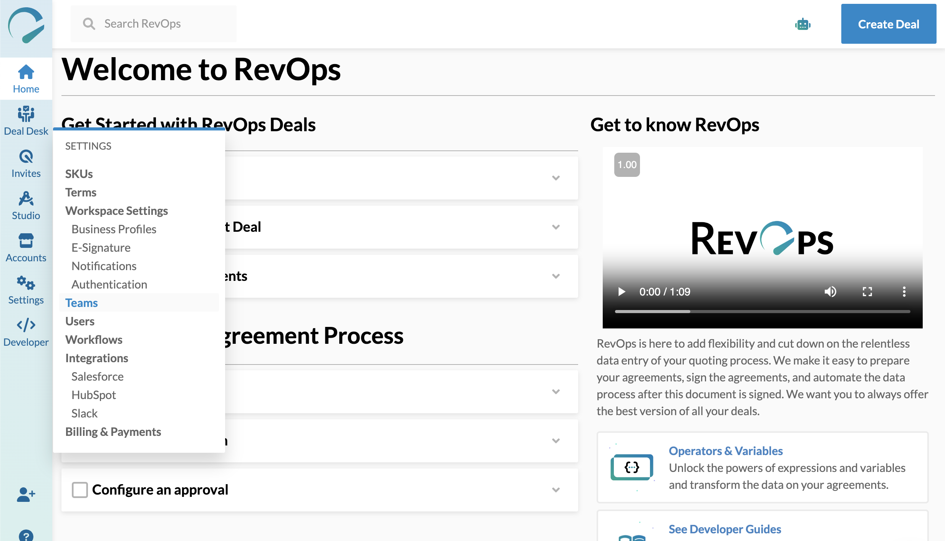Toggle fullscreen on the video player
945x541 pixels.
866,292
